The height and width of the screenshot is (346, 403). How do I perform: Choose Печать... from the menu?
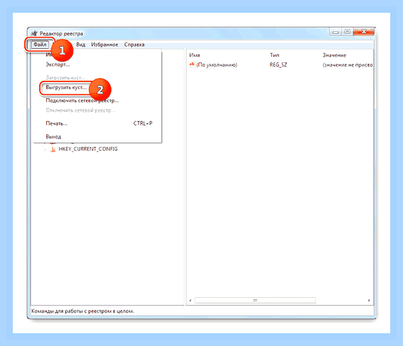click(x=57, y=124)
